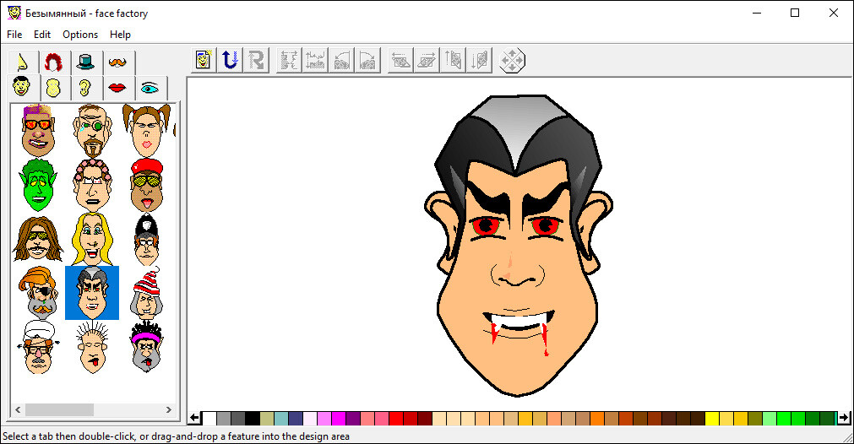Click the blue Undo arrow icon

pos(230,60)
